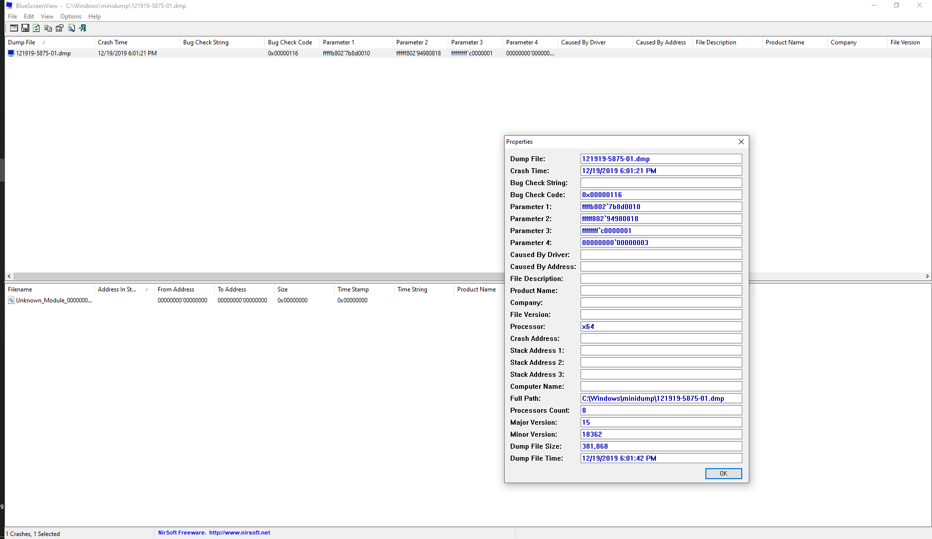
Task: Click the Parameter 4 field in Properties
Action: 661,243
